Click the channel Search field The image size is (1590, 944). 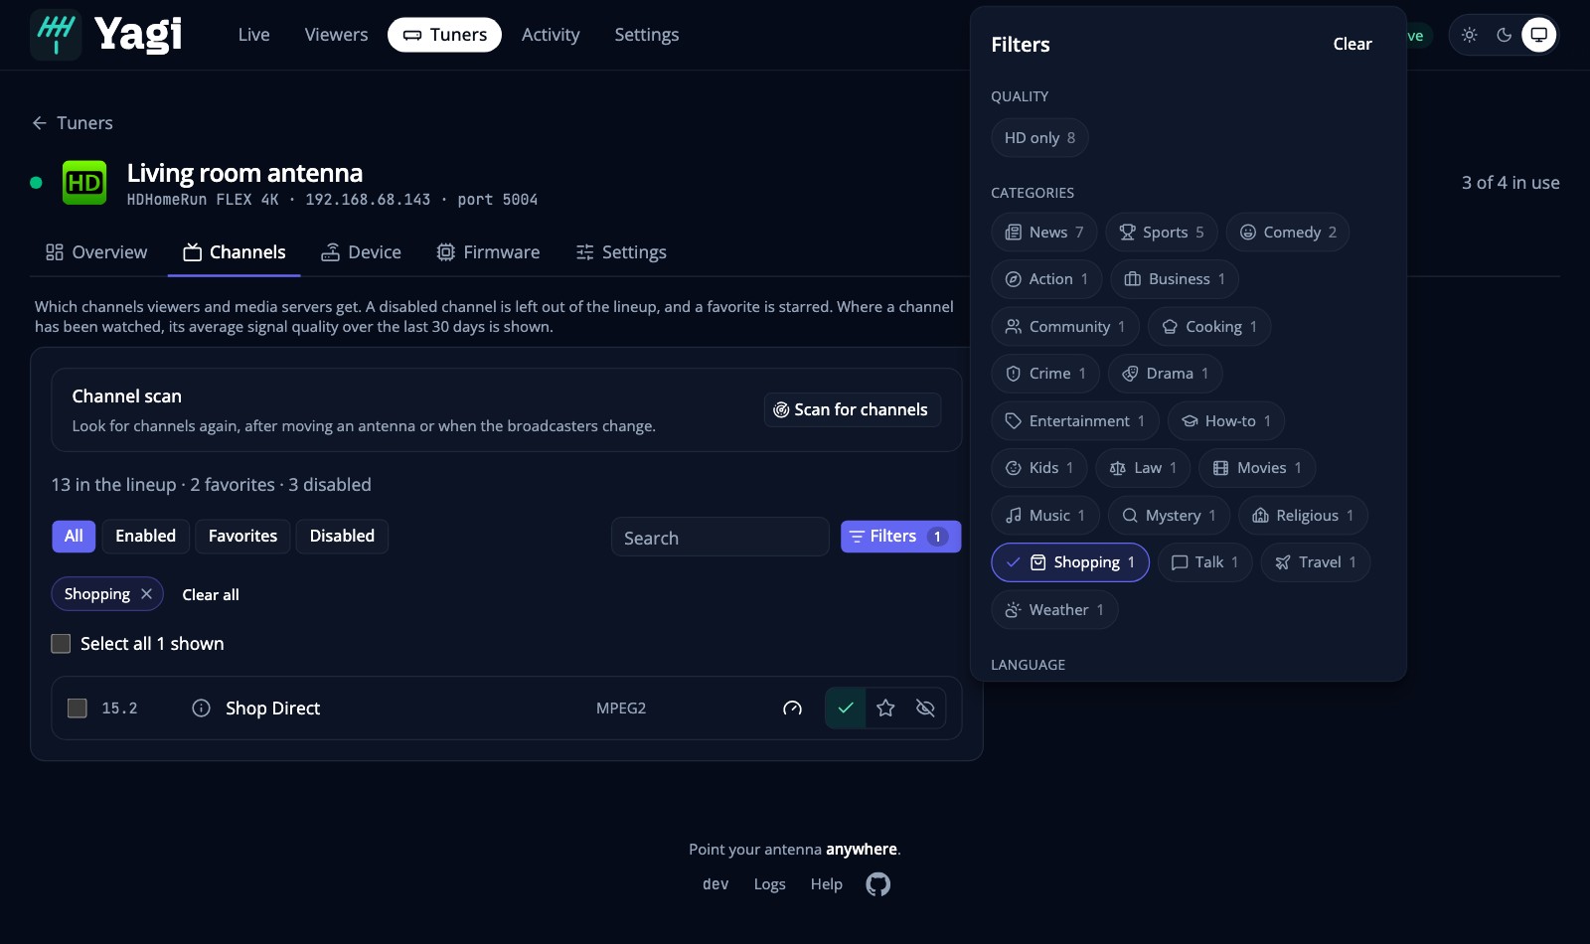[x=719, y=538]
